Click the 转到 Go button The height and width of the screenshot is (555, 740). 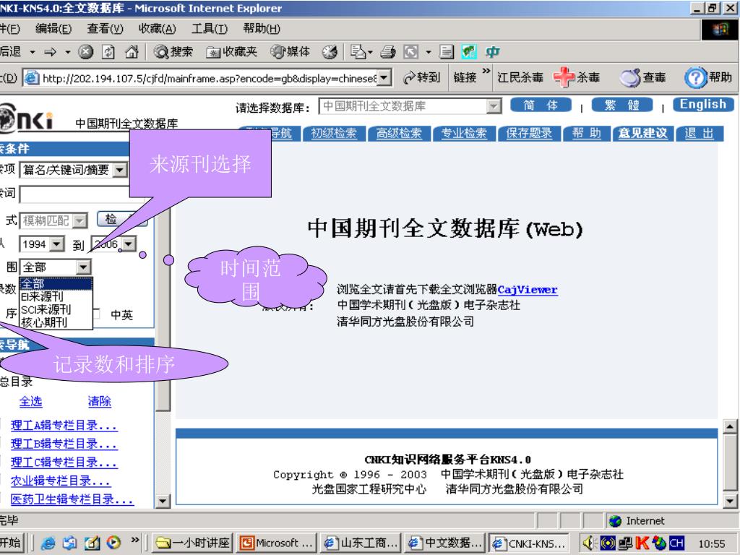click(x=422, y=77)
